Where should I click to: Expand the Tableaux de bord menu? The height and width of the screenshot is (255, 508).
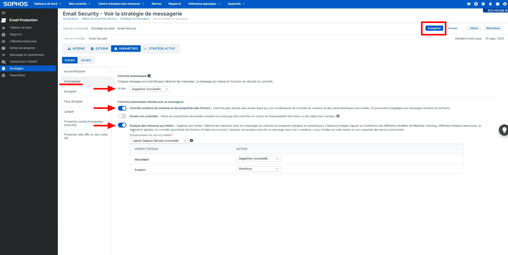[47, 4]
